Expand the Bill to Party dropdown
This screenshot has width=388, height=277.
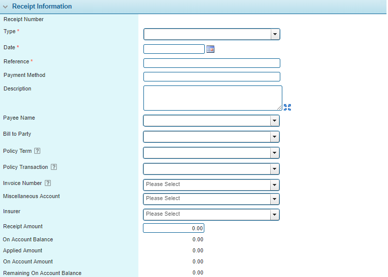(x=274, y=137)
